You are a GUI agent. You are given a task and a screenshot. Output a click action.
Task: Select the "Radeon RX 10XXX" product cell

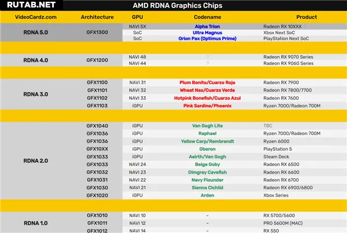(x=282, y=27)
